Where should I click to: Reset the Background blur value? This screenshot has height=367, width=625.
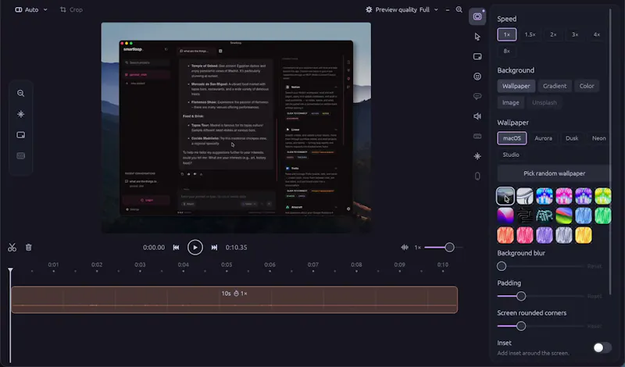click(595, 266)
